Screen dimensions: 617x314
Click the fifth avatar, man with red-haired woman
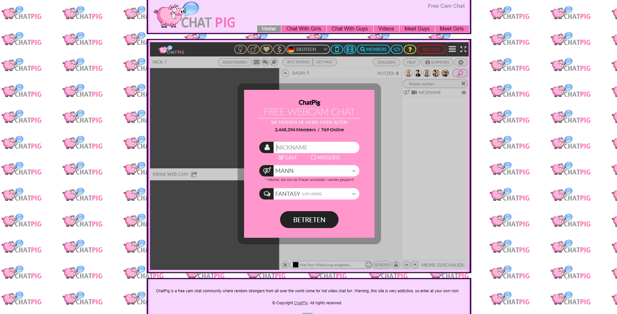[445, 73]
